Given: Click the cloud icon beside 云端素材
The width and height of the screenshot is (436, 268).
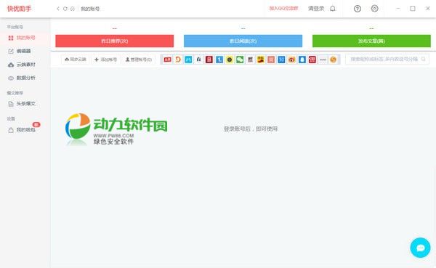Looking at the screenshot, I should pyautogui.click(x=11, y=65).
